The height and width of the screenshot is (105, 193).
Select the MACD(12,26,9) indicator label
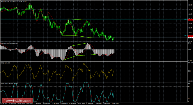click(10, 43)
